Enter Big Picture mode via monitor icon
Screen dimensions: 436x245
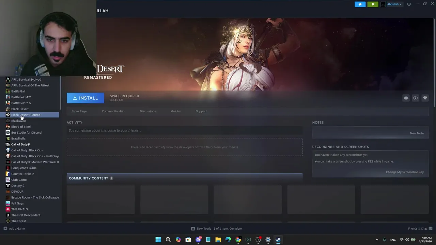click(x=409, y=4)
